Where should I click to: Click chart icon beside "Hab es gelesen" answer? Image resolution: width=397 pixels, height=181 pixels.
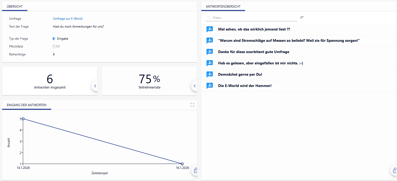coord(209,63)
